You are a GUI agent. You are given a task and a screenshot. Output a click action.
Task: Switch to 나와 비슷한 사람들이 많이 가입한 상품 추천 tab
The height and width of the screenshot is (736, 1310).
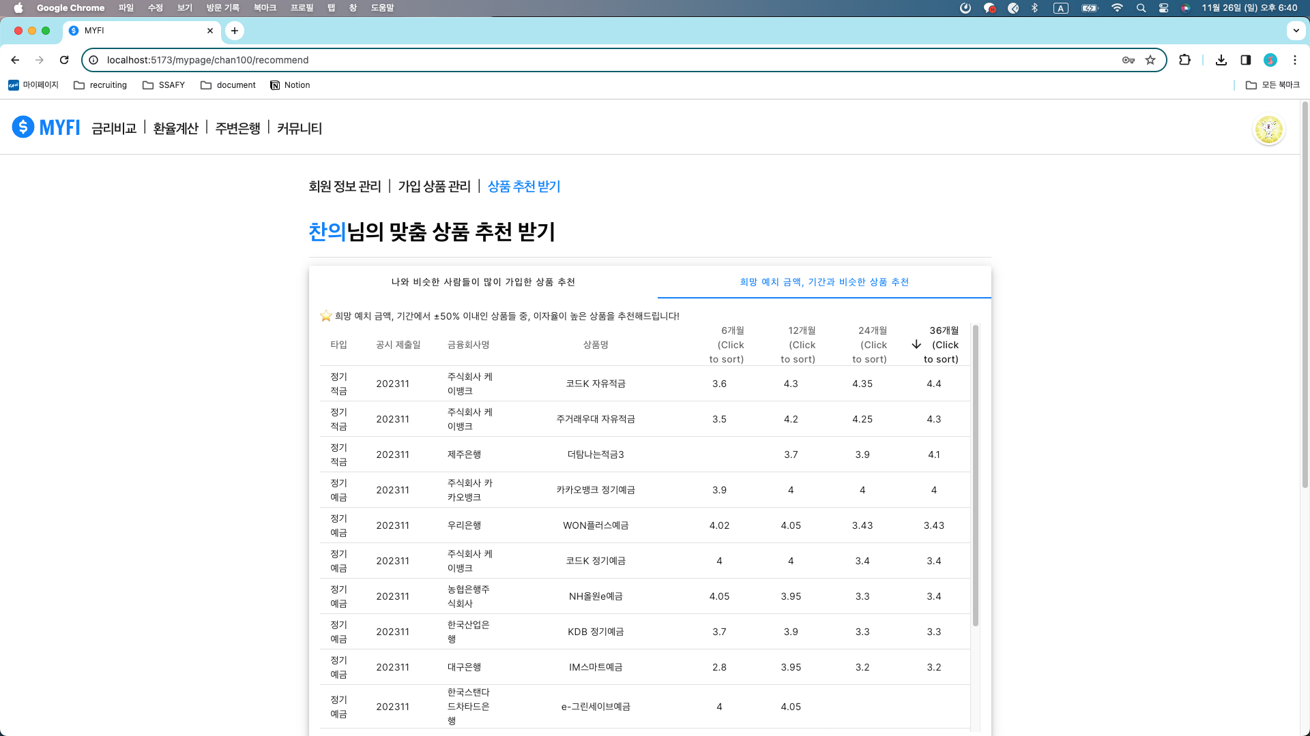pyautogui.click(x=483, y=281)
